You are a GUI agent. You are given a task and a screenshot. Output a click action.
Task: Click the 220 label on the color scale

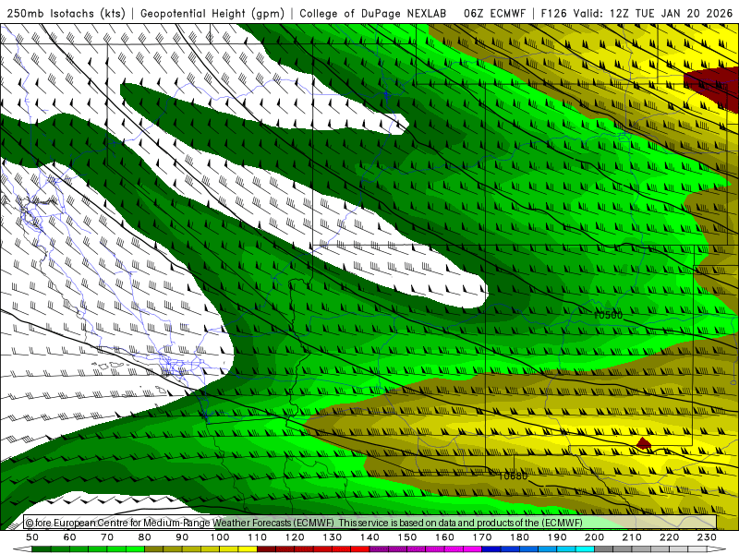coord(670,537)
